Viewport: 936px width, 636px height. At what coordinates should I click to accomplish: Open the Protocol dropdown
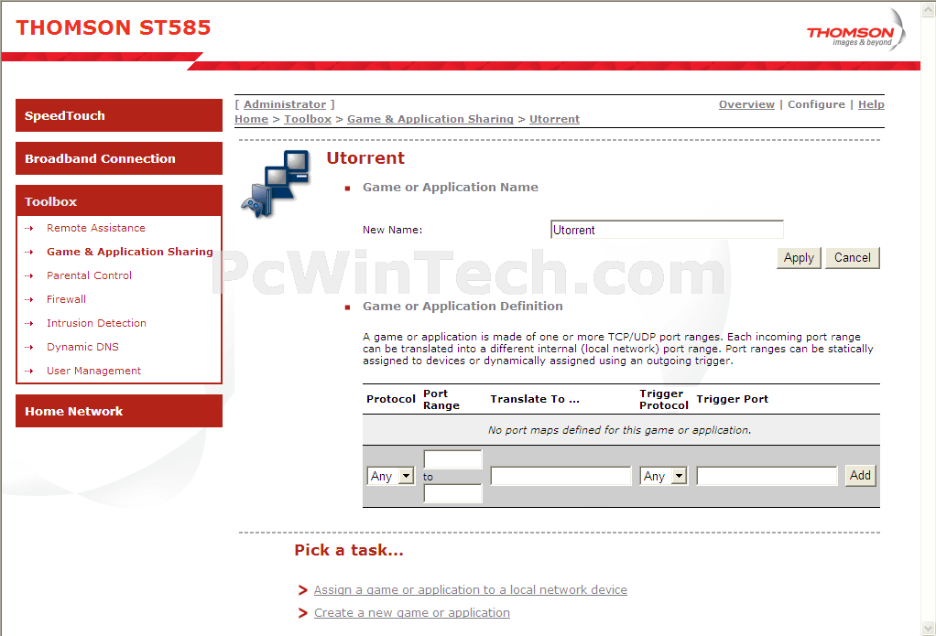coord(390,476)
